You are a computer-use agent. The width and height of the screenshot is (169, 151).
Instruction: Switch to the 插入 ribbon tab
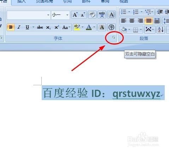point(21,1)
